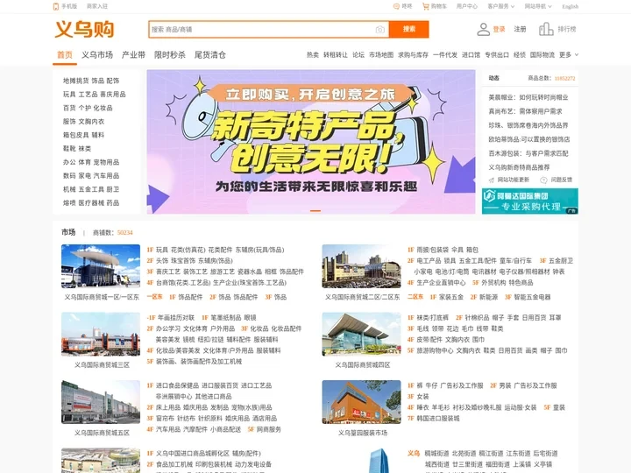The height and width of the screenshot is (473, 631).
Task: Open the 一件代发 nav link
Action: [x=445, y=54]
